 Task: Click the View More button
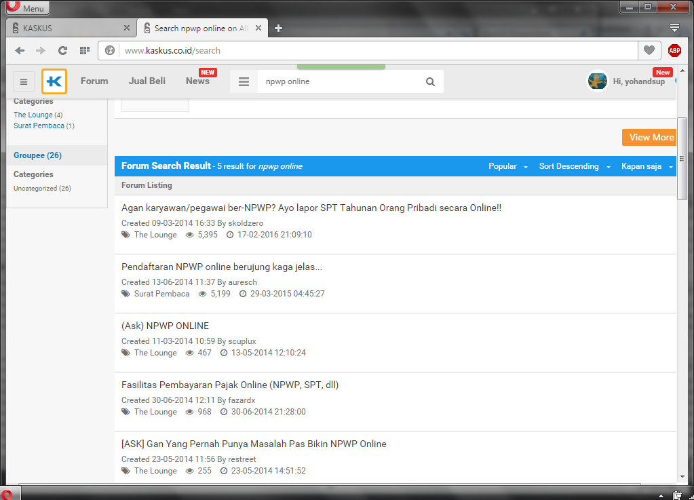tap(649, 137)
